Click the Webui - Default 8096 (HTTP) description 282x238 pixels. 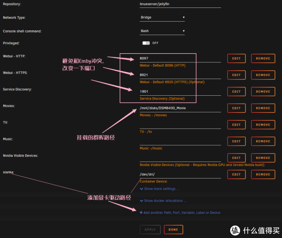click(x=163, y=65)
